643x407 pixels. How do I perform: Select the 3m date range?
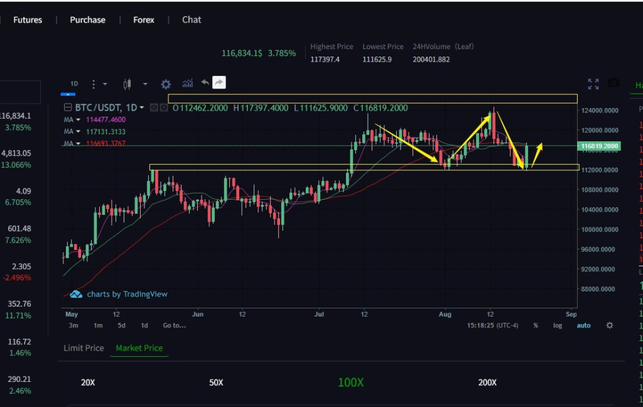pyautogui.click(x=73, y=325)
